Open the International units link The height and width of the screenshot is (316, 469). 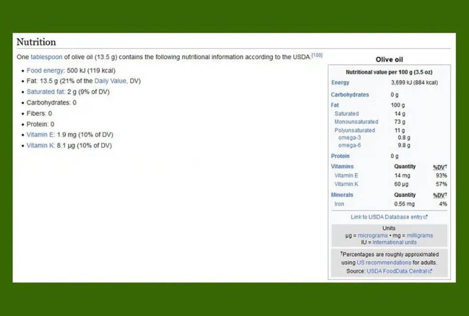pos(394,242)
